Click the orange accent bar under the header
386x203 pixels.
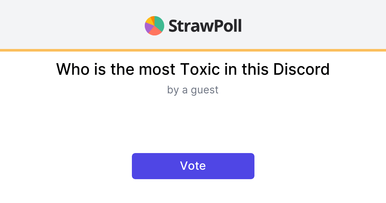[193, 49]
